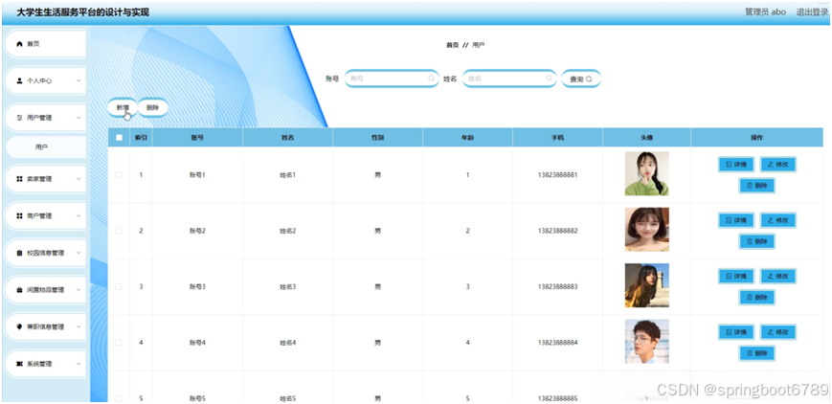Click the avatar thumbnail of 账号4
Screen dimensions: 832x404
[647, 342]
